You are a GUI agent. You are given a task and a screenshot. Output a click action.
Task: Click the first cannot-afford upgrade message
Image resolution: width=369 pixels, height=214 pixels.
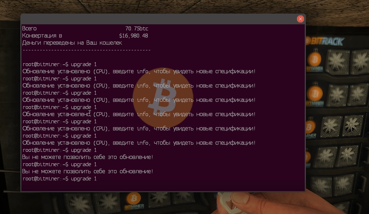click(x=87, y=157)
